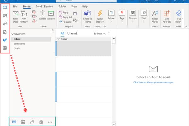Screen dimensions: 189x126
Task: Select Sent Items folder in Favorites
Action: click(x=20, y=44)
